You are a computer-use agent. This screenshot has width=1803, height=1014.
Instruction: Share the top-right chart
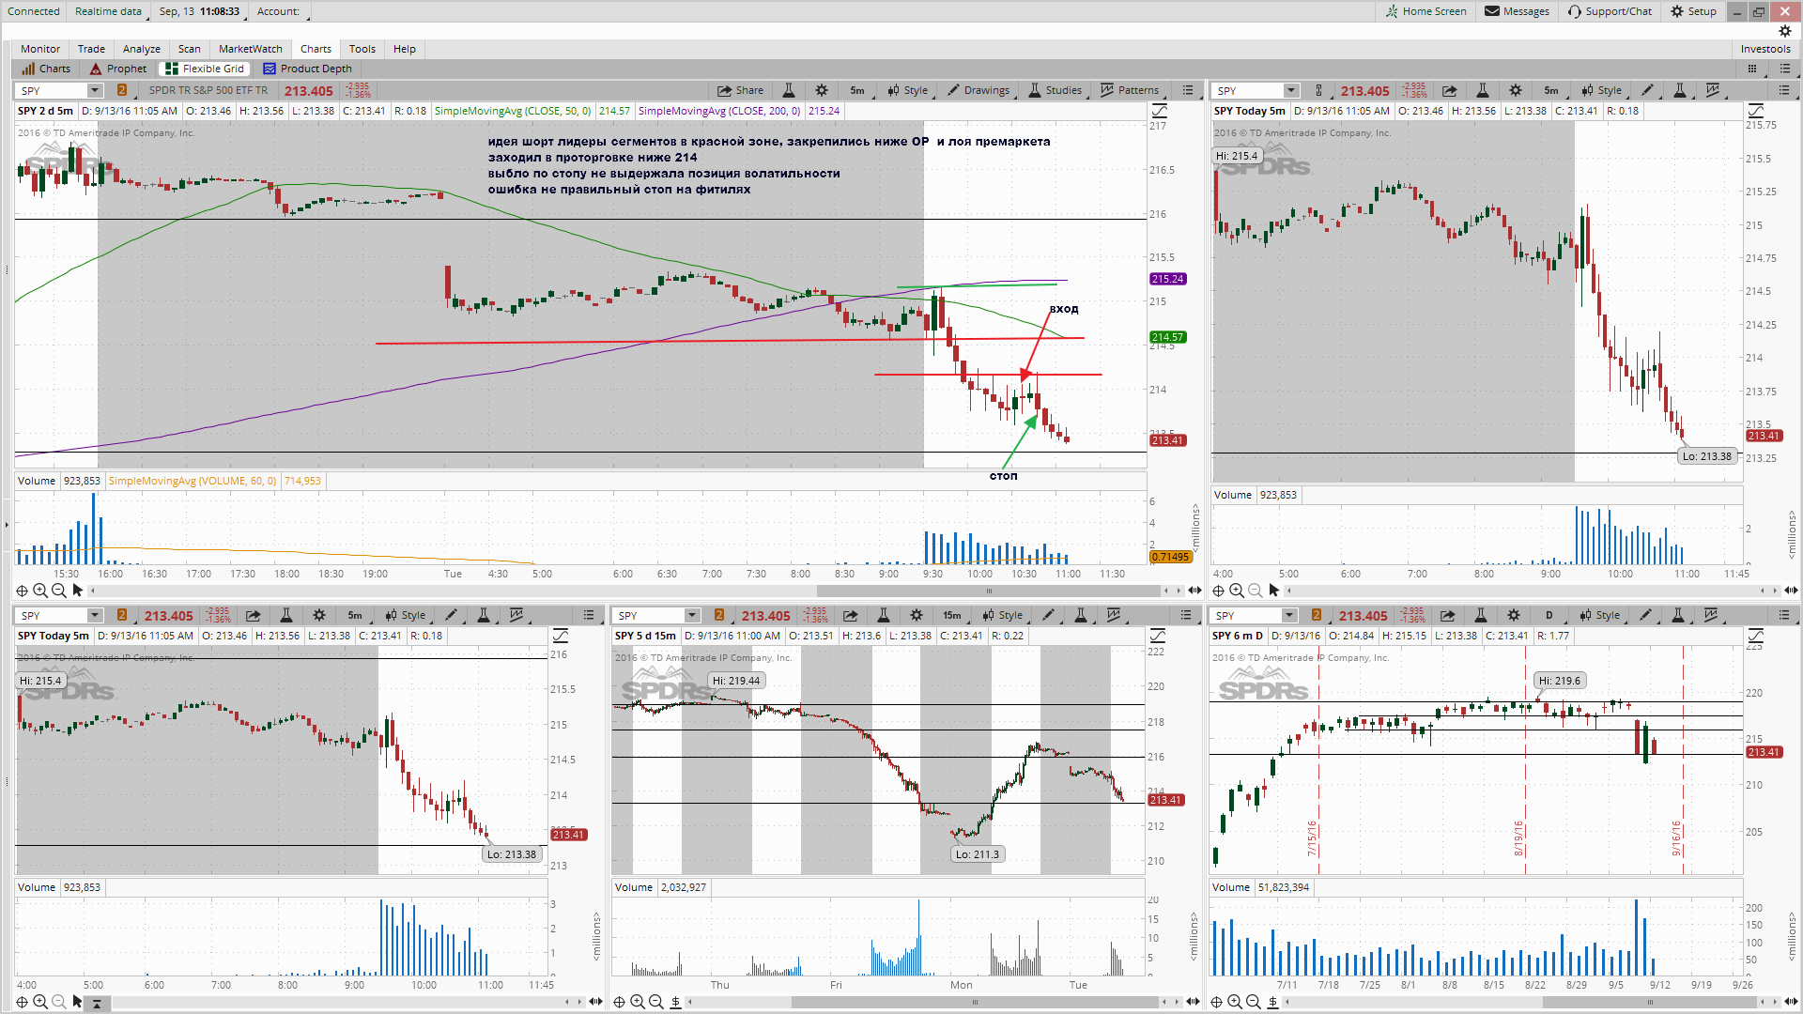click(x=1450, y=90)
